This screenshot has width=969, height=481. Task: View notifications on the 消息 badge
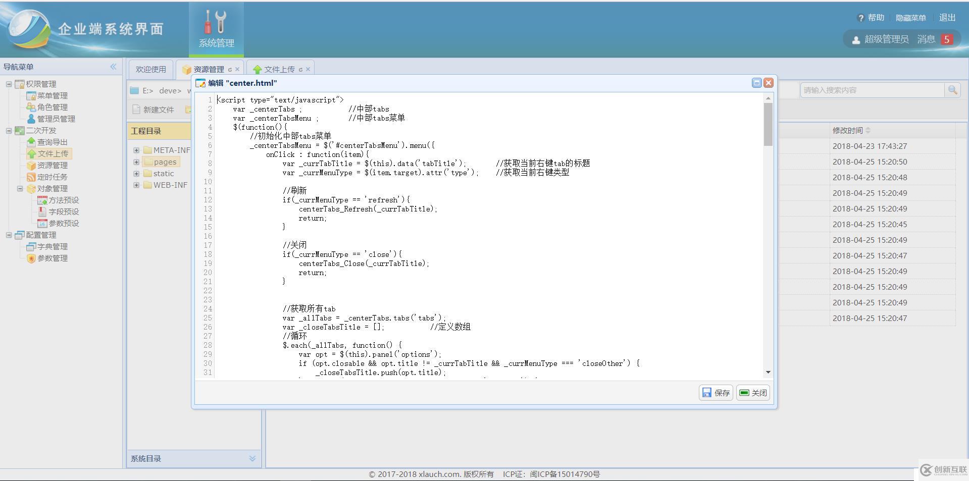point(947,39)
